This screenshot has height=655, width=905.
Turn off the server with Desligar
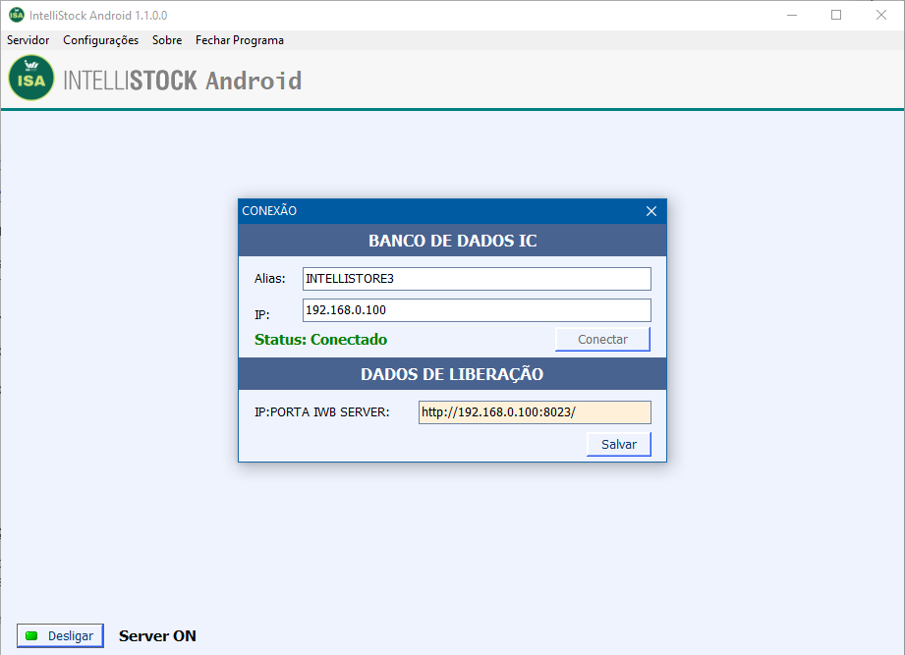pyautogui.click(x=60, y=635)
